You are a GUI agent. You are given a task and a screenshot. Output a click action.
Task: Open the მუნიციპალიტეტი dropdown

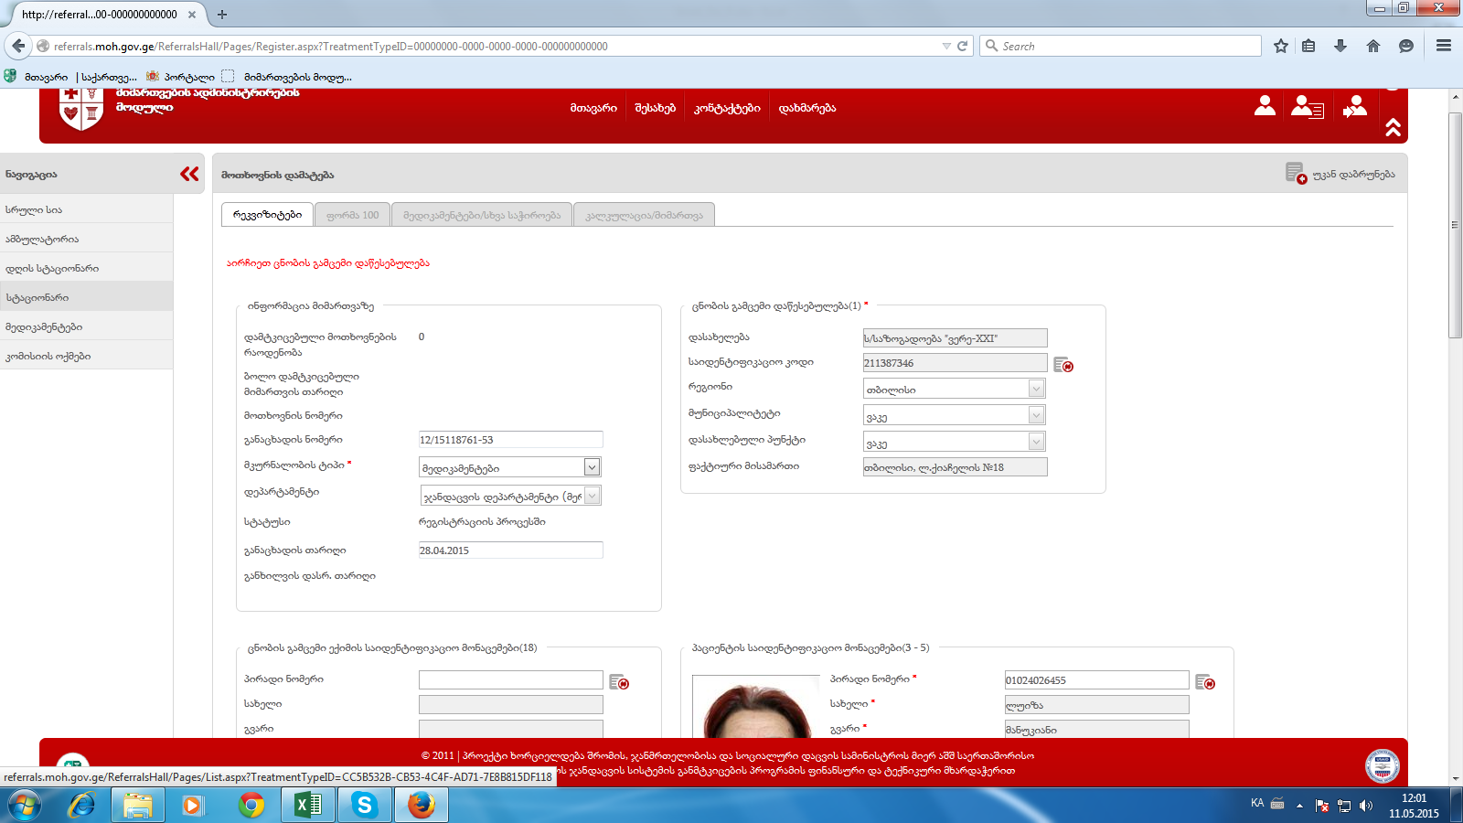coord(1036,415)
